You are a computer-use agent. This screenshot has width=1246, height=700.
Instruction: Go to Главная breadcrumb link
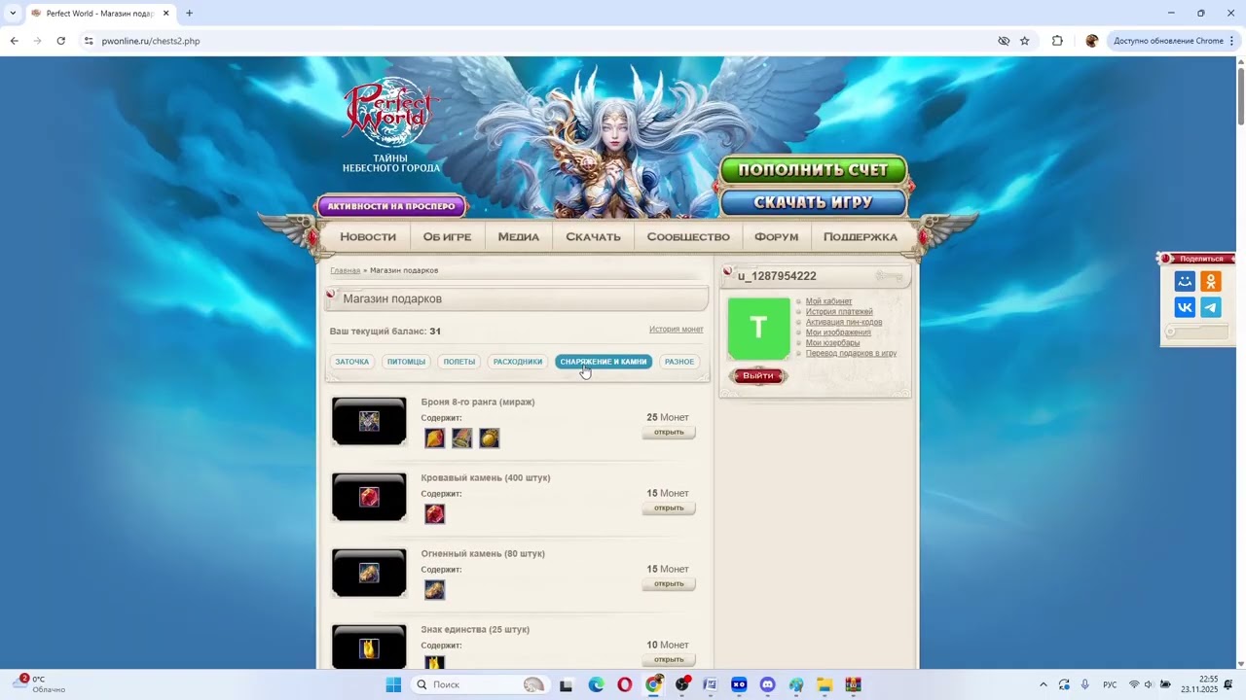coord(346,270)
